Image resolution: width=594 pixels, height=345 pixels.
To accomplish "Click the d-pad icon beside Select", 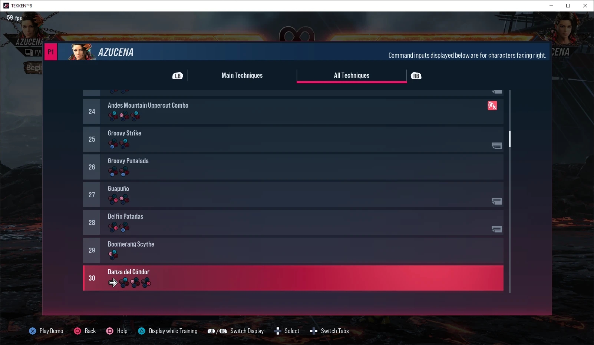I will pyautogui.click(x=277, y=331).
